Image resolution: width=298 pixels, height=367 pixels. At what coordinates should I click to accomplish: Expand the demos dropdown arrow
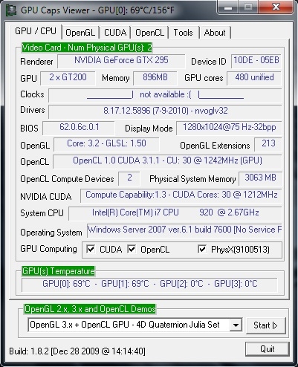pos(236,325)
